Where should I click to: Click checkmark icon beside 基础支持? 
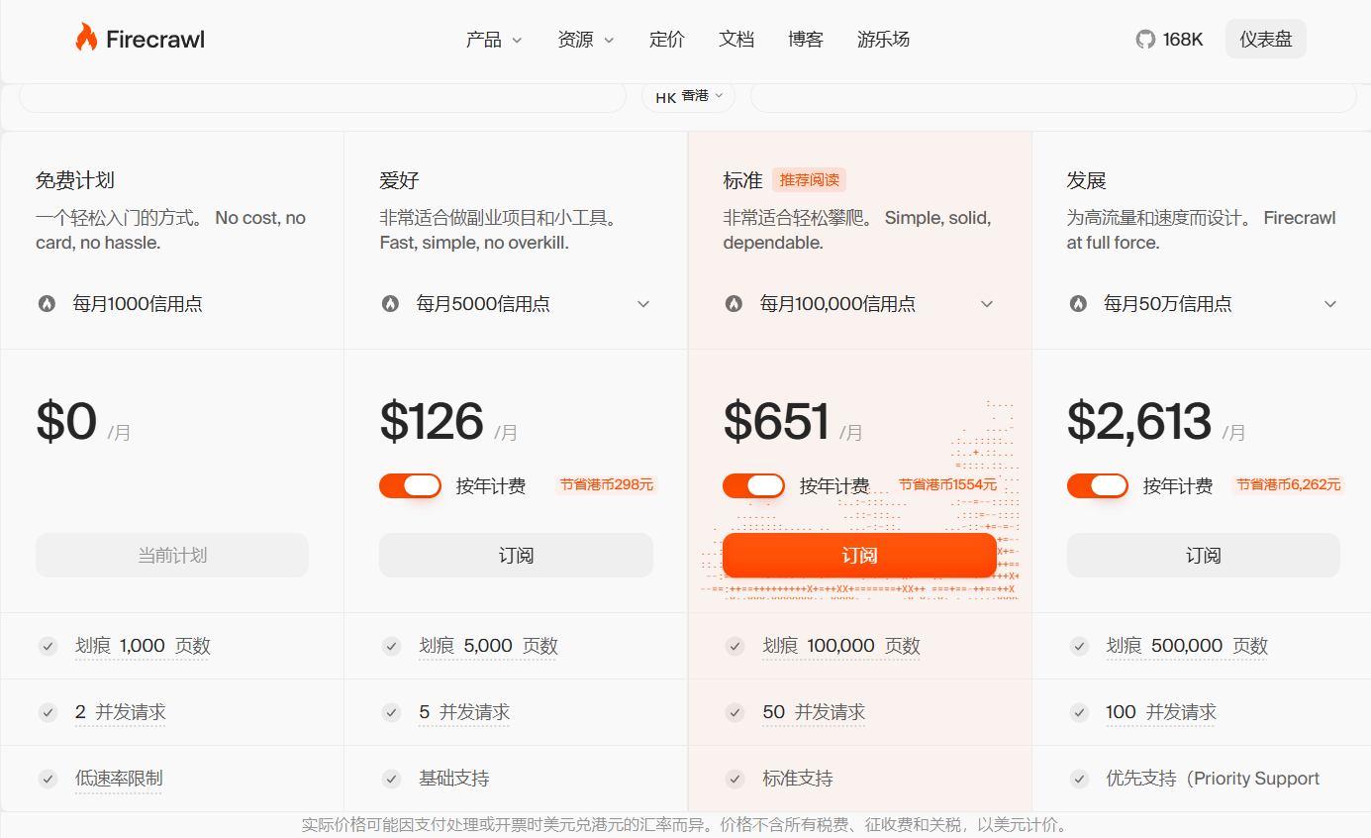click(x=391, y=779)
